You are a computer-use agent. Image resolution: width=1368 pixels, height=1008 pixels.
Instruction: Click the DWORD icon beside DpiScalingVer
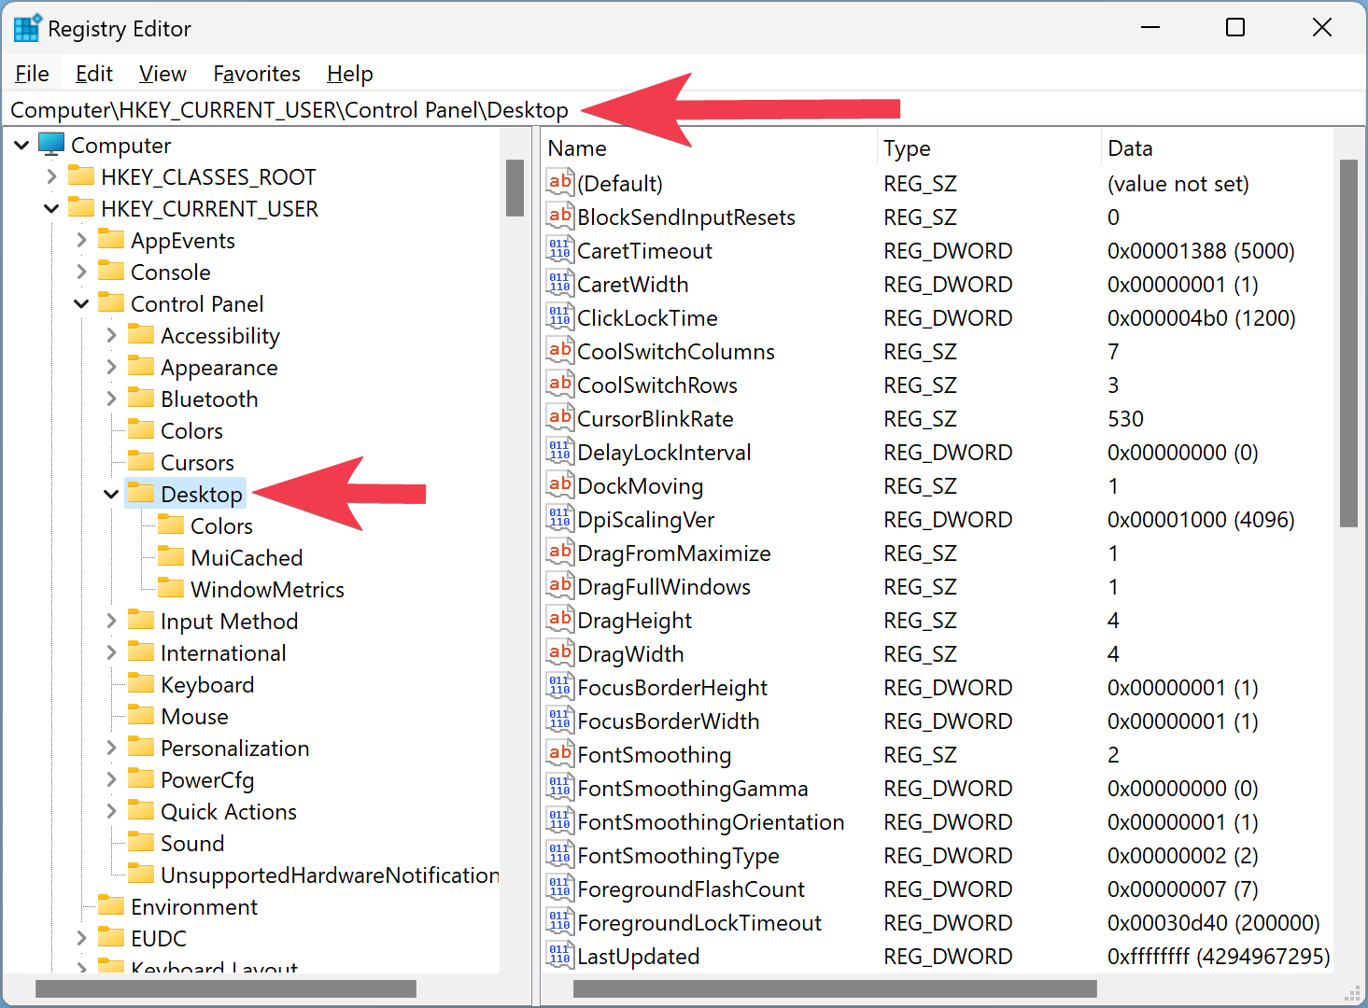[560, 518]
